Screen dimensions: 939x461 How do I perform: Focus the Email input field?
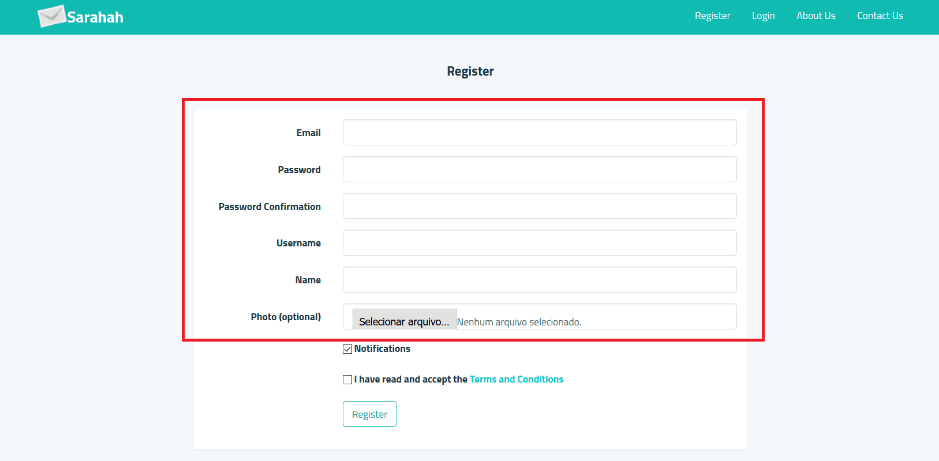click(x=540, y=133)
